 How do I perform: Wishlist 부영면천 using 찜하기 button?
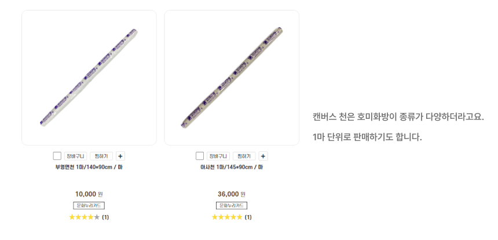[101, 156]
